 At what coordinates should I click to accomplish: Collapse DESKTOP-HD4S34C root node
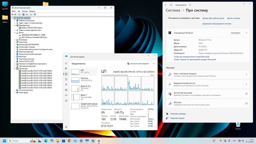(x=12, y=18)
